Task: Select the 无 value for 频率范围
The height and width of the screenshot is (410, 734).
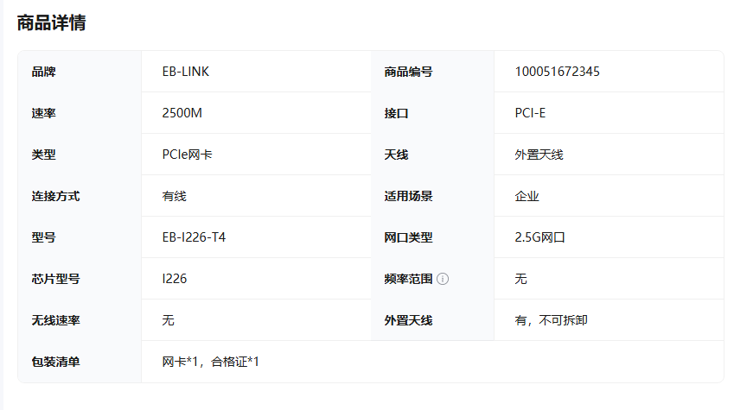Action: point(520,279)
